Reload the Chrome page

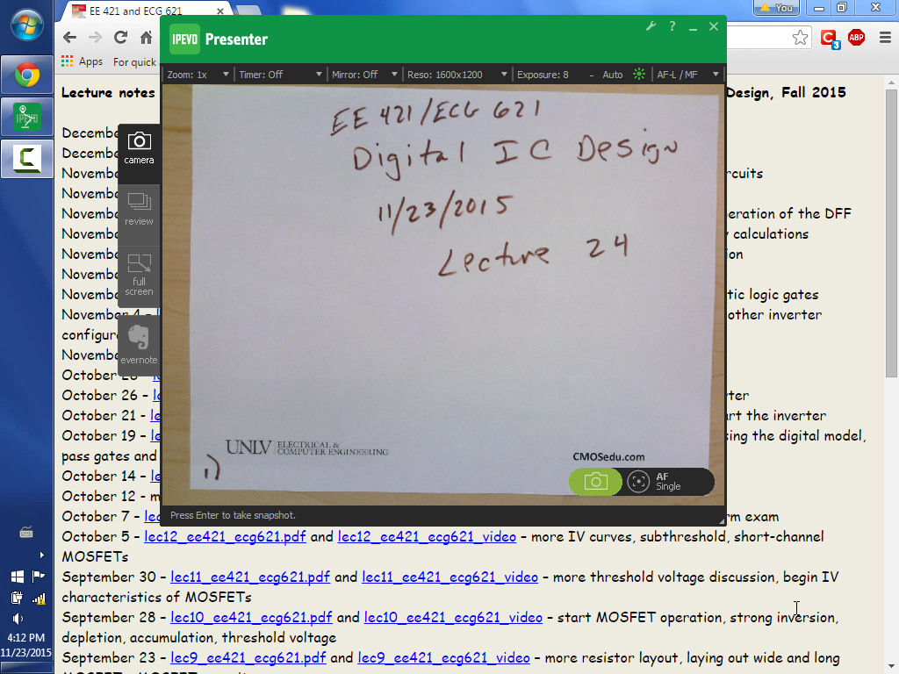(x=120, y=38)
